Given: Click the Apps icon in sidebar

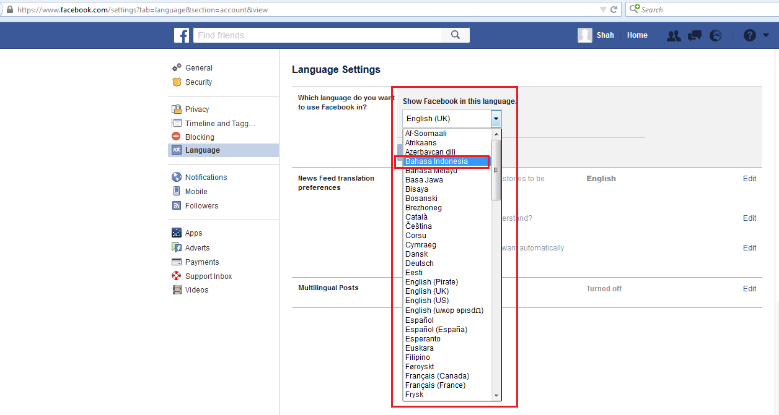Looking at the screenshot, I should click(x=177, y=233).
